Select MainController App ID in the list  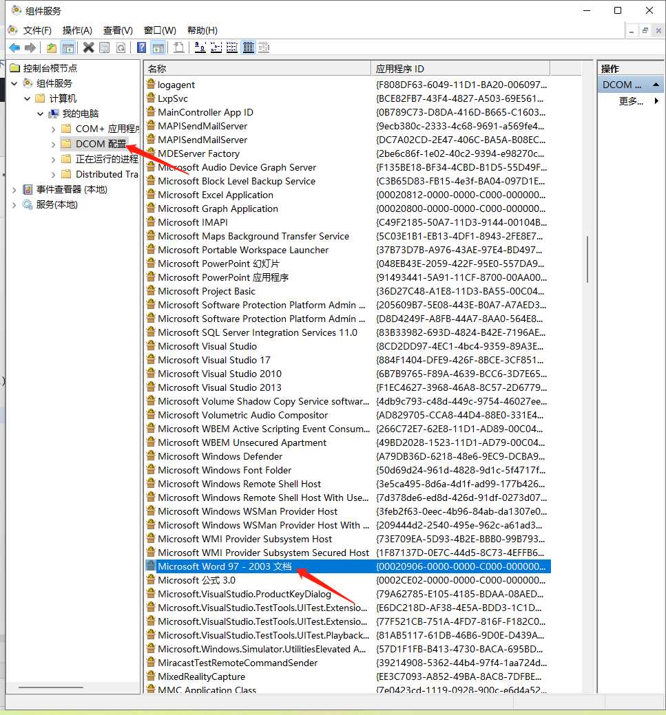click(205, 112)
